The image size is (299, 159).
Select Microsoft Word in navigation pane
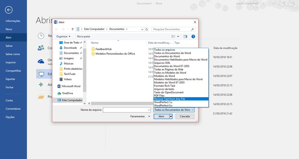(x=71, y=86)
